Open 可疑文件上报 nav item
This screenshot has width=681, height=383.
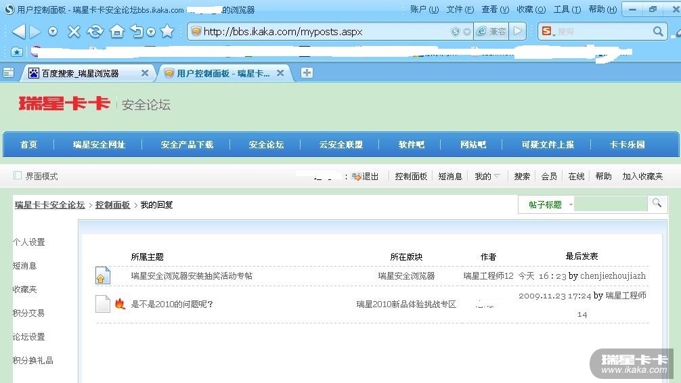click(x=547, y=145)
